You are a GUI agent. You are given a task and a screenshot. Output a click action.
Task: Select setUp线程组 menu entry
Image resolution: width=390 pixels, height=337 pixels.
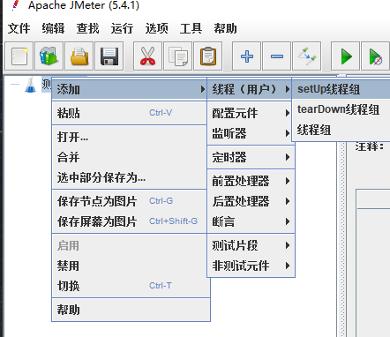(341, 89)
